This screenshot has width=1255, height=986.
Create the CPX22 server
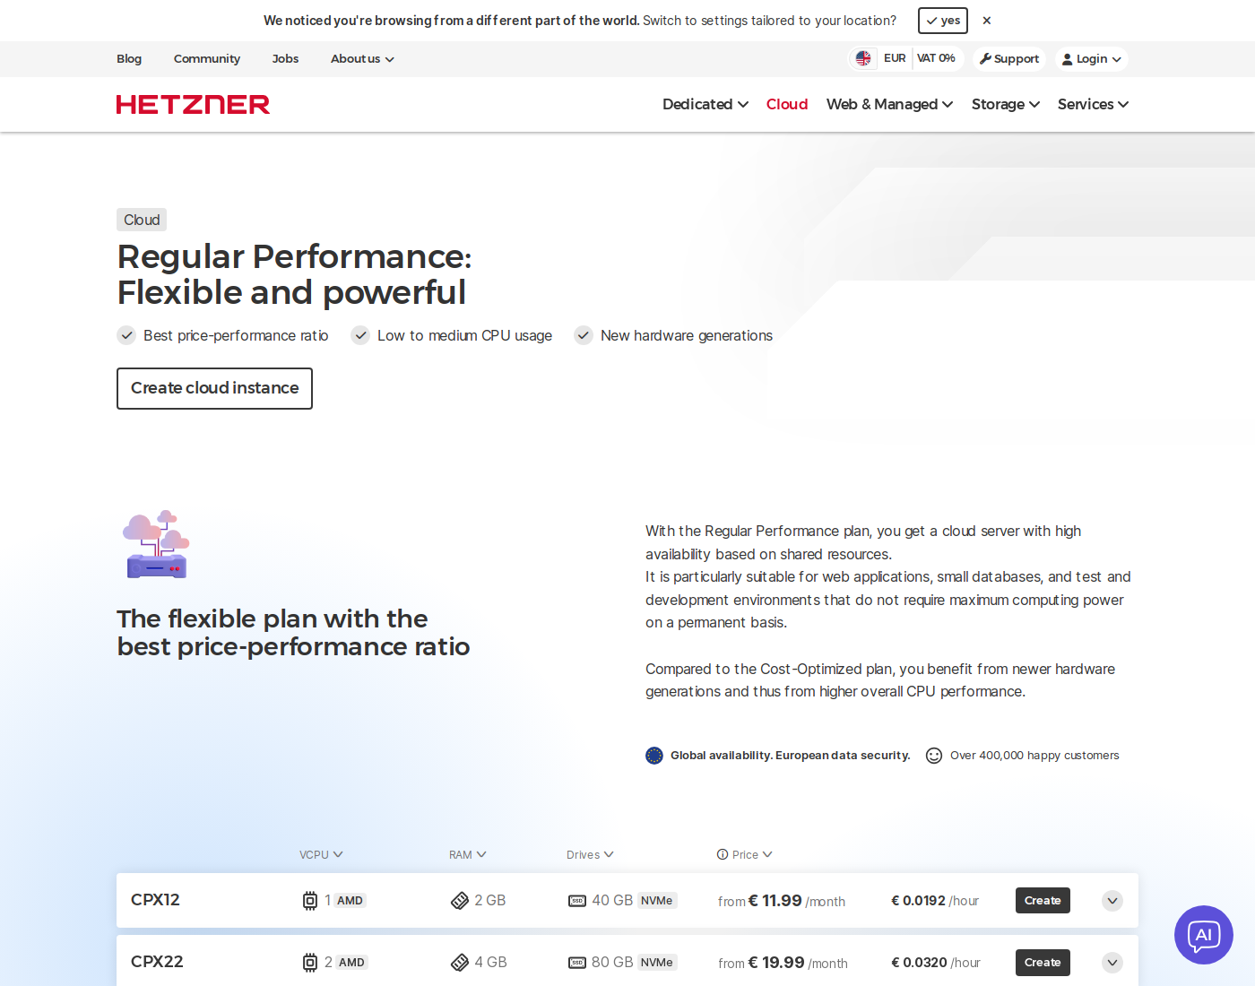tap(1043, 963)
